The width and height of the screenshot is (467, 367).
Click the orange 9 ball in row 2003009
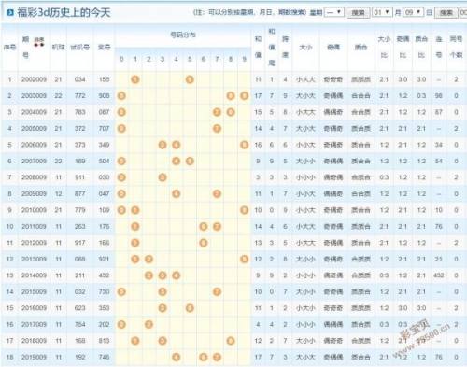click(x=245, y=96)
